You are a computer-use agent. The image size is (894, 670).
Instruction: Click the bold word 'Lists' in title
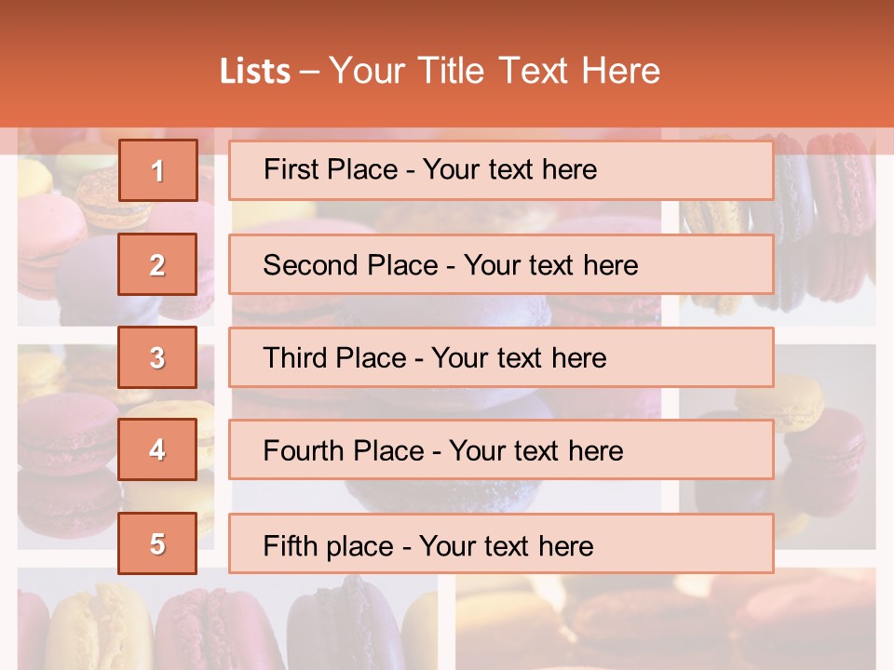255,72
